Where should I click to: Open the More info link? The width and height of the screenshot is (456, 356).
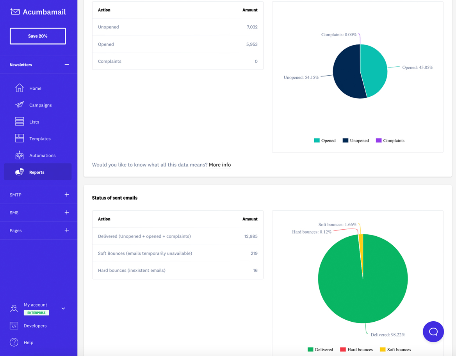click(220, 165)
